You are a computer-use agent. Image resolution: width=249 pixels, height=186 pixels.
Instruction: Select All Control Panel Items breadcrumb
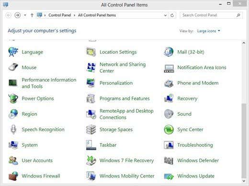[x=97, y=15]
